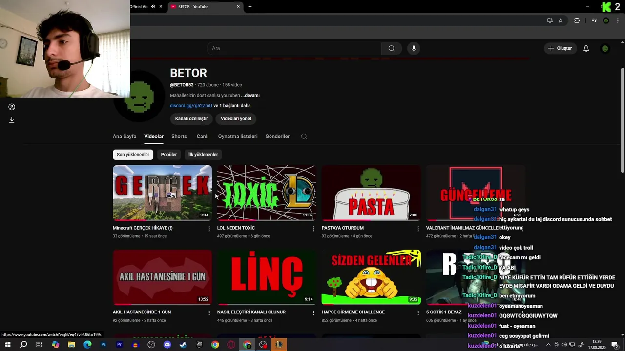Open Windows Start menu

[7, 345]
